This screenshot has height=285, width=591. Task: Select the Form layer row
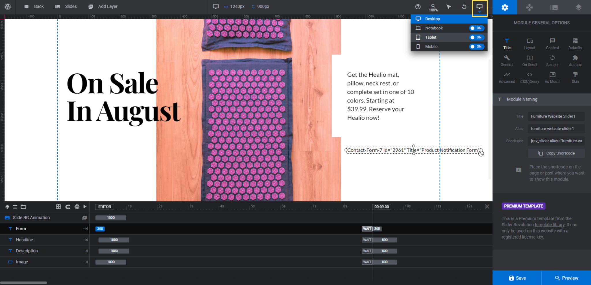click(x=45, y=229)
